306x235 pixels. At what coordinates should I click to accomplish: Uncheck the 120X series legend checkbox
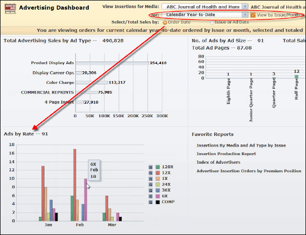pyautogui.click(x=150, y=167)
